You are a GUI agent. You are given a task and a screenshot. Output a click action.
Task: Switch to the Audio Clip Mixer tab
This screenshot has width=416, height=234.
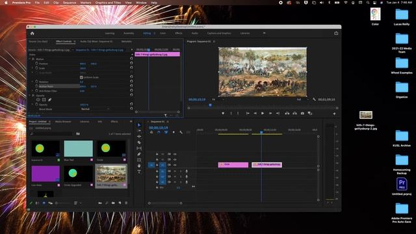coord(96,42)
